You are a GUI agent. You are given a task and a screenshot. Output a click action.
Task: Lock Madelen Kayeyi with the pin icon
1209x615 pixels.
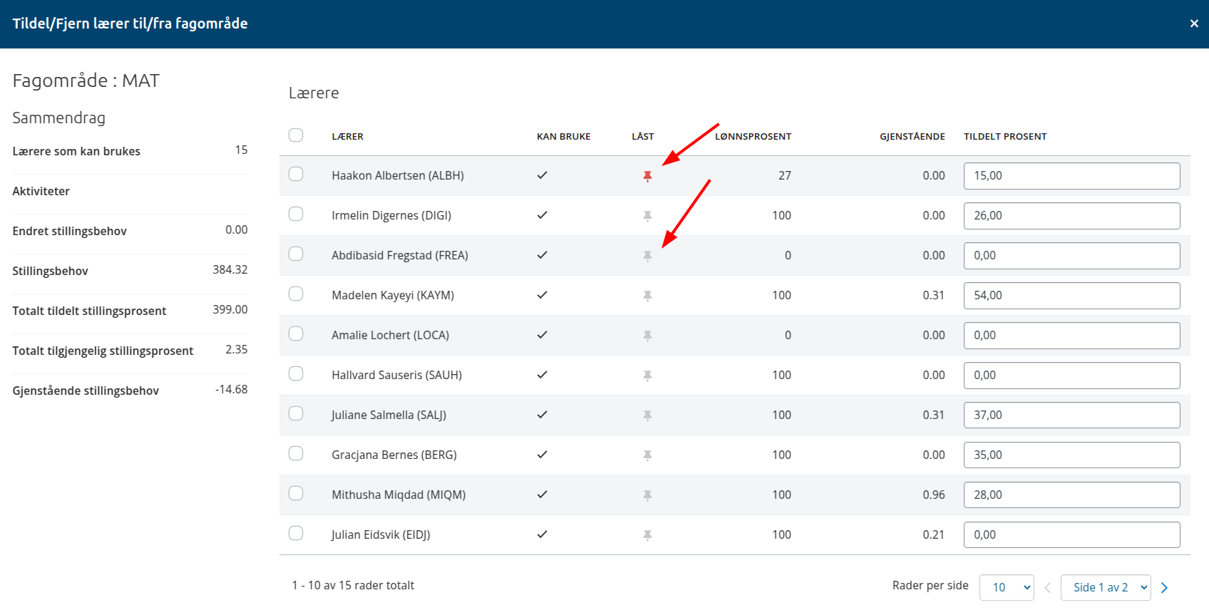point(647,296)
